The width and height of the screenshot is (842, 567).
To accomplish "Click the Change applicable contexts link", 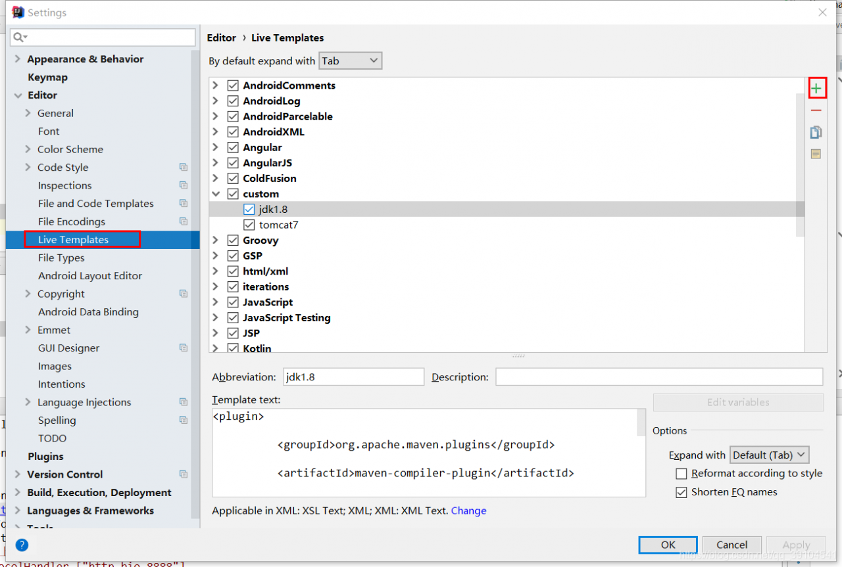I will pos(468,510).
